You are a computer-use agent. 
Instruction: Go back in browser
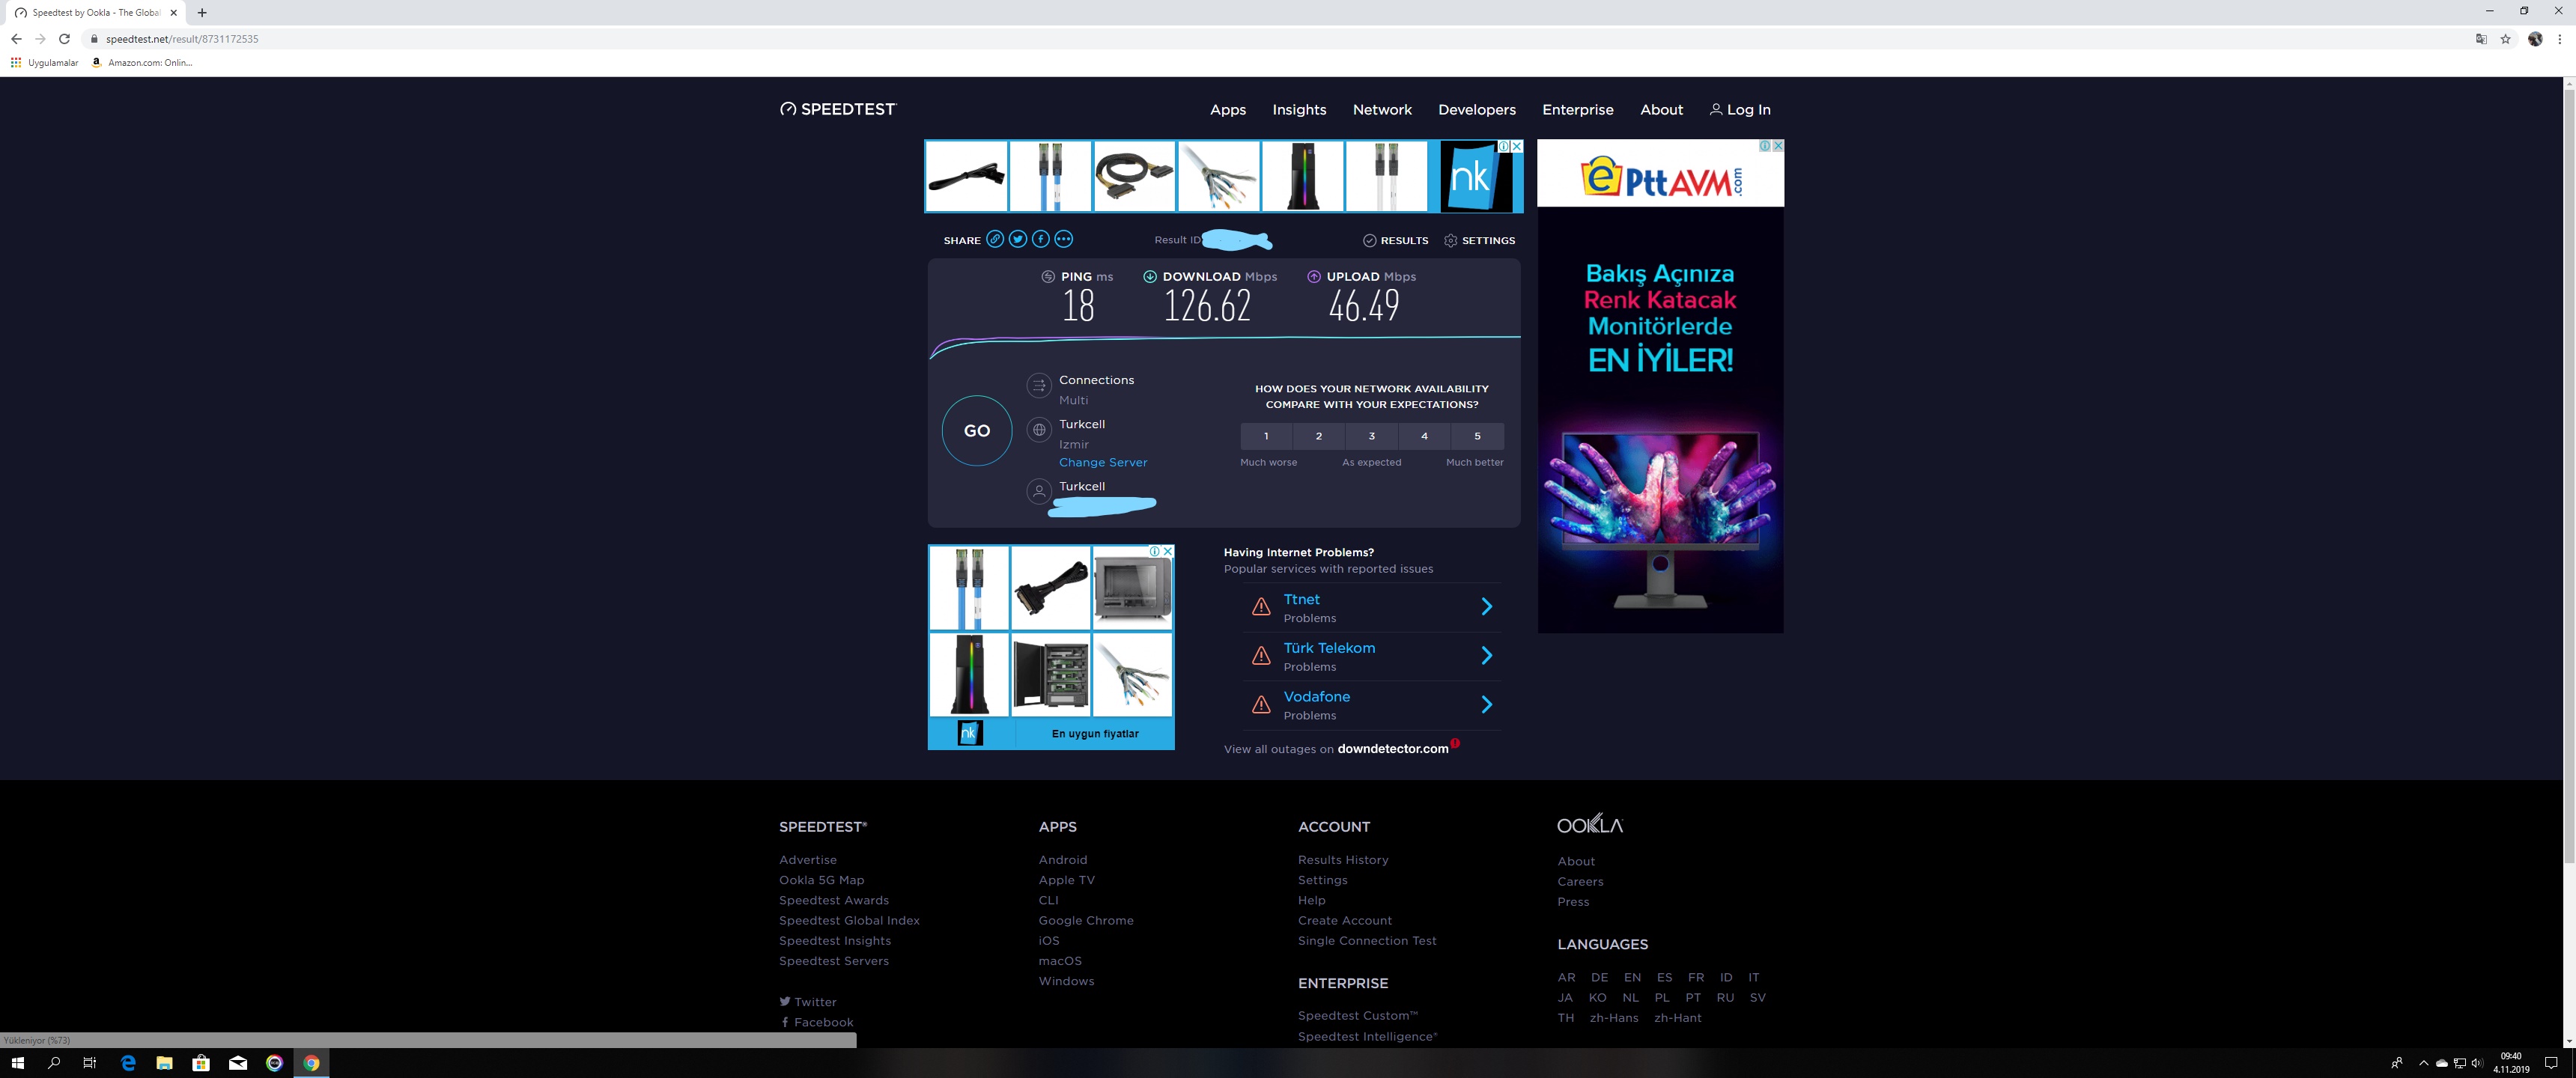click(x=16, y=39)
